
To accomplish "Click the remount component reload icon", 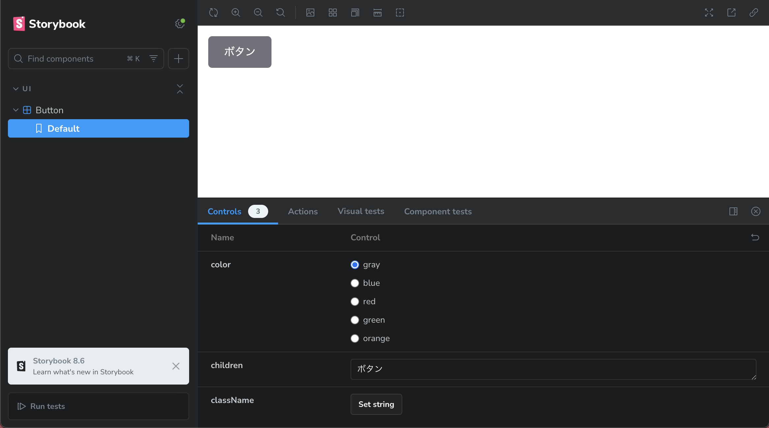I will click(x=214, y=13).
